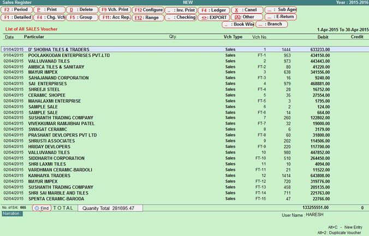Click voucher number FT-10
Image resolution: width=369 pixels, height=236 pixels.
(x=261, y=158)
